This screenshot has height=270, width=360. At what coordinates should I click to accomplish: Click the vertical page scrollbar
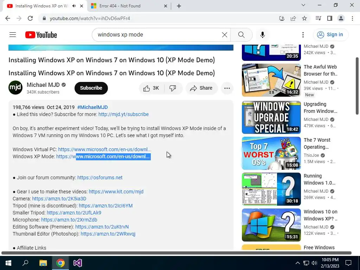point(357,86)
